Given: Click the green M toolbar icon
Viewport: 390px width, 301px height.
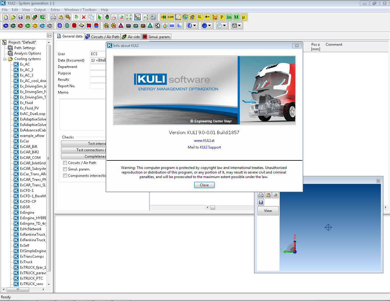Looking at the screenshot, I should point(236,17).
